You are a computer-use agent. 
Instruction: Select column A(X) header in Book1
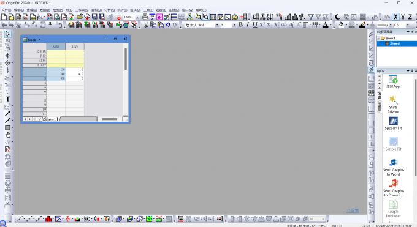(x=56, y=47)
